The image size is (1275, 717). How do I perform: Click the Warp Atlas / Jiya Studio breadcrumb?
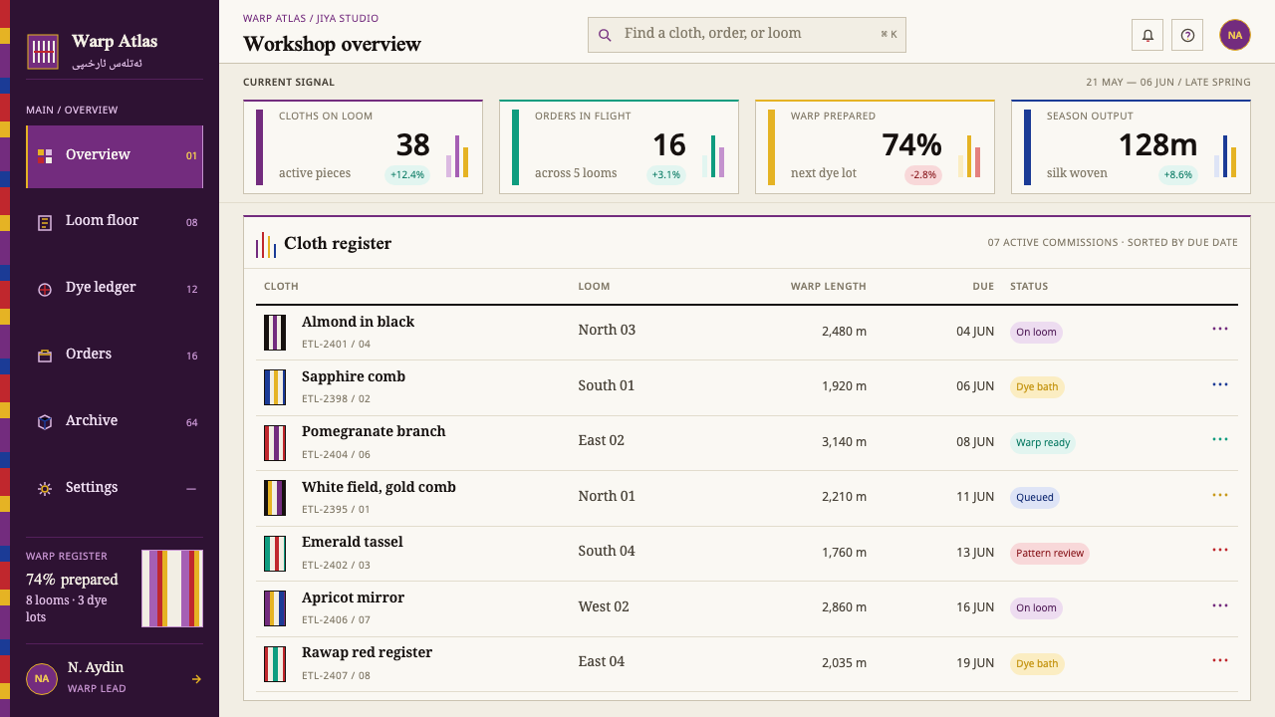pos(311,19)
